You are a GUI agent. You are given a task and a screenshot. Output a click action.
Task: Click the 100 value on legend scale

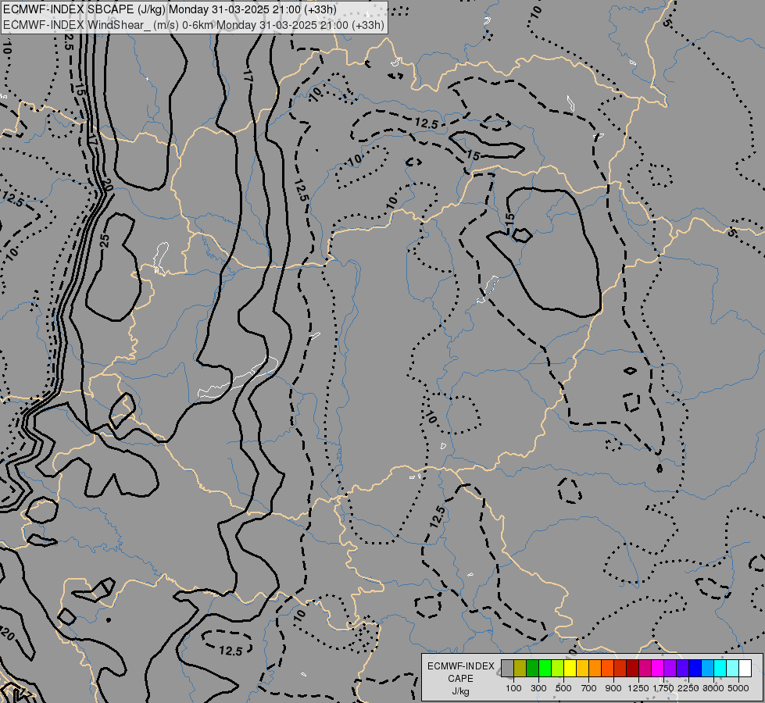pyautogui.click(x=513, y=688)
